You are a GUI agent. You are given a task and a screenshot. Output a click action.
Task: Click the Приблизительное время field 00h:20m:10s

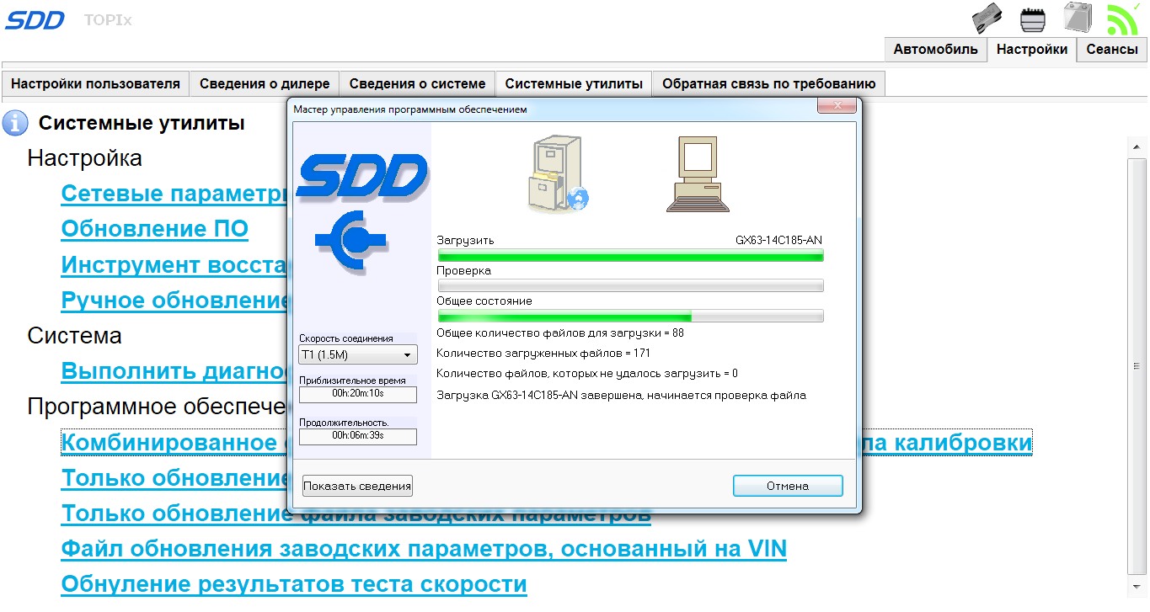(x=357, y=394)
